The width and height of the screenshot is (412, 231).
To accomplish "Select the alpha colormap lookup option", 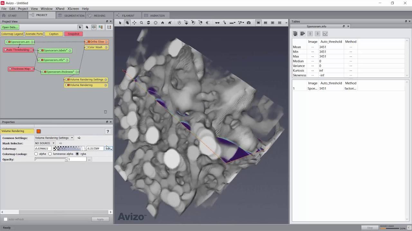I will click(x=36, y=154).
